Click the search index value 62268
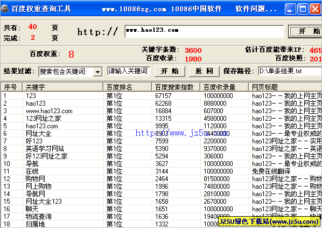Screen dimensions: 322x228 [x=163, y=103]
